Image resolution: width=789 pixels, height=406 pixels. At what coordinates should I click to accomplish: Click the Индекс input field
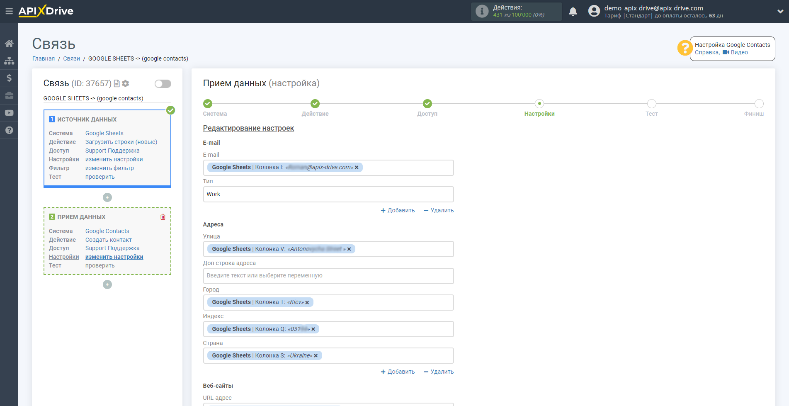coord(328,329)
